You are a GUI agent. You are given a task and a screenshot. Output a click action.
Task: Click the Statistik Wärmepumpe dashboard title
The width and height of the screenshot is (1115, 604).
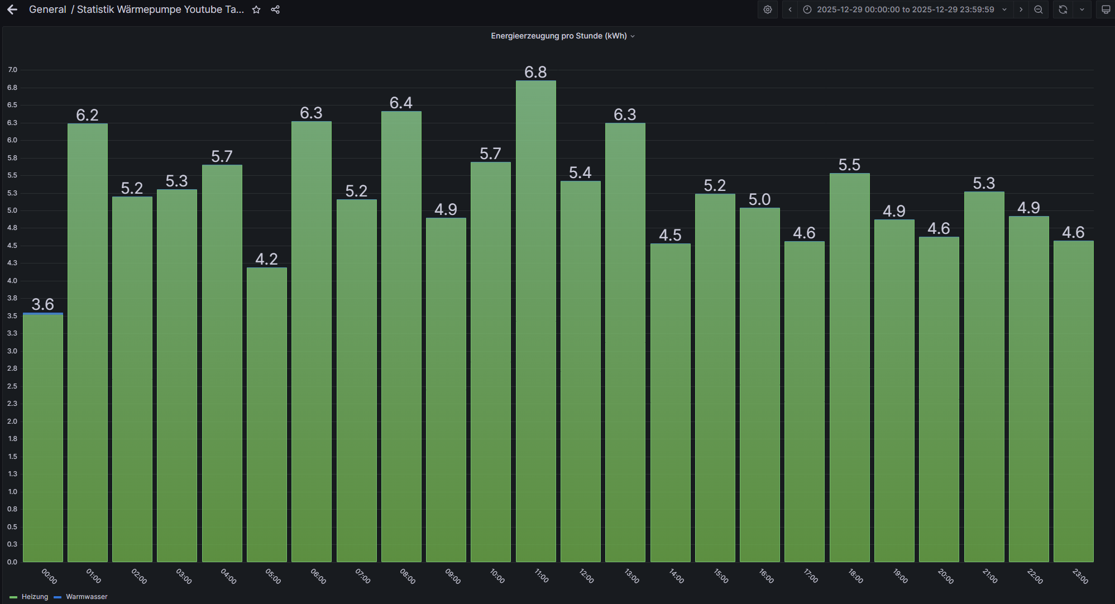(x=160, y=9)
